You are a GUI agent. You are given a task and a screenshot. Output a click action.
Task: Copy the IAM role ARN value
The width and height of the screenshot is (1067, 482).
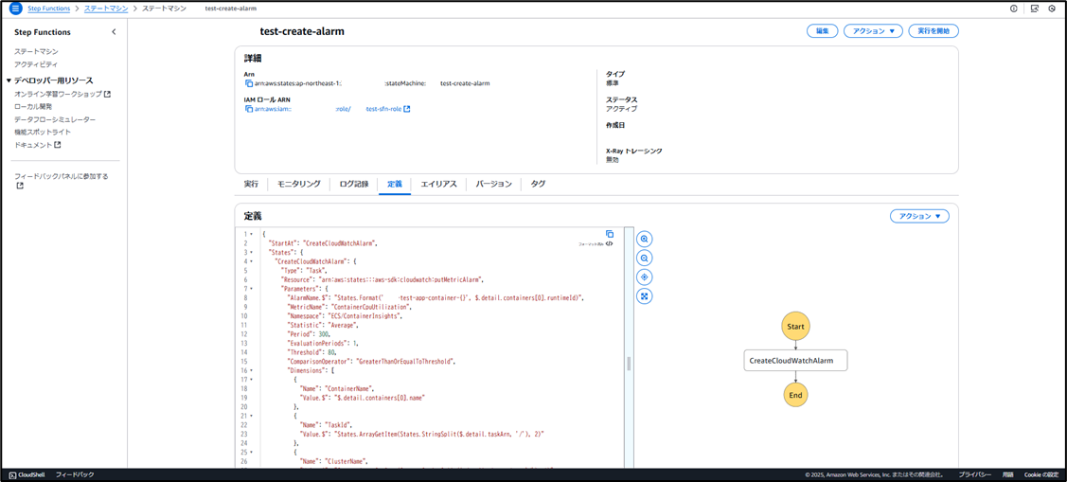click(x=248, y=109)
